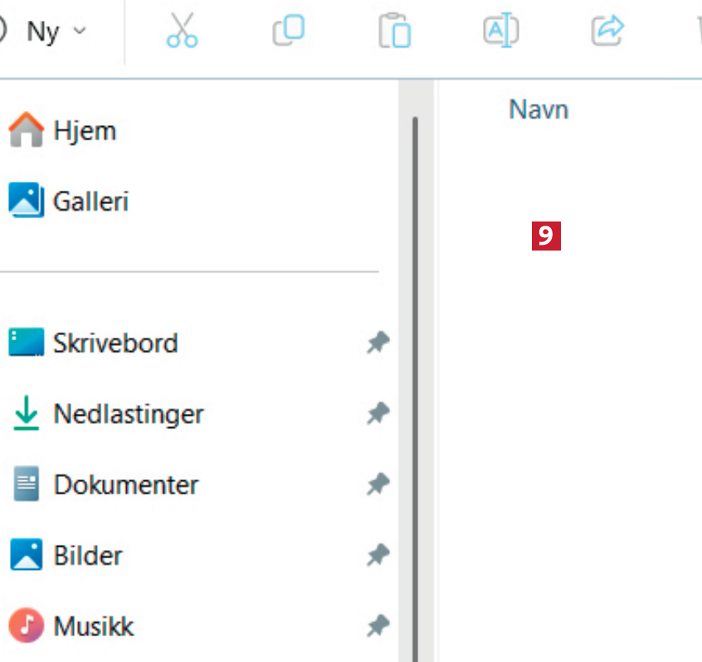Click the pin next to Bilder
This screenshot has width=702, height=662.
coord(378,555)
